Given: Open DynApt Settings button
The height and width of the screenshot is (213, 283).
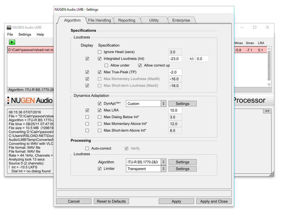Looking at the screenshot, I should point(183,104).
